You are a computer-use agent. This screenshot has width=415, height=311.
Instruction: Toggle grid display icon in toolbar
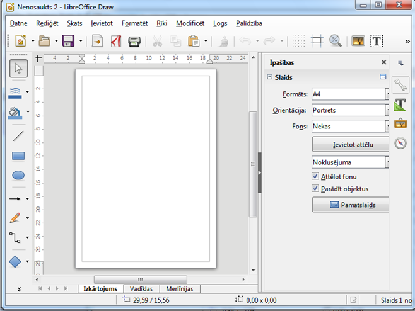click(300, 42)
